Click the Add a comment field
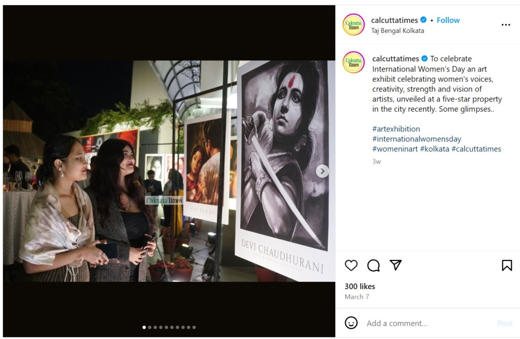 [x=427, y=323]
